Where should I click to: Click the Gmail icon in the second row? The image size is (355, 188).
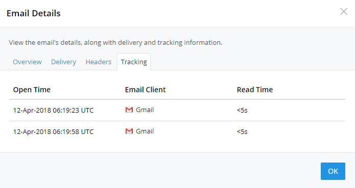click(x=129, y=131)
